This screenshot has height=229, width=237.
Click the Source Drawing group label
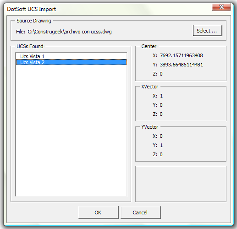pyautogui.click(x=34, y=21)
